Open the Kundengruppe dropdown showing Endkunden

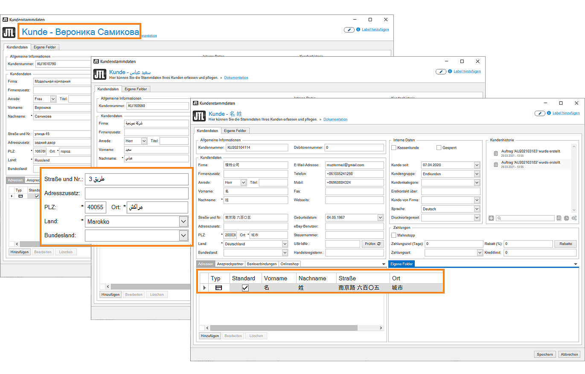tap(477, 174)
